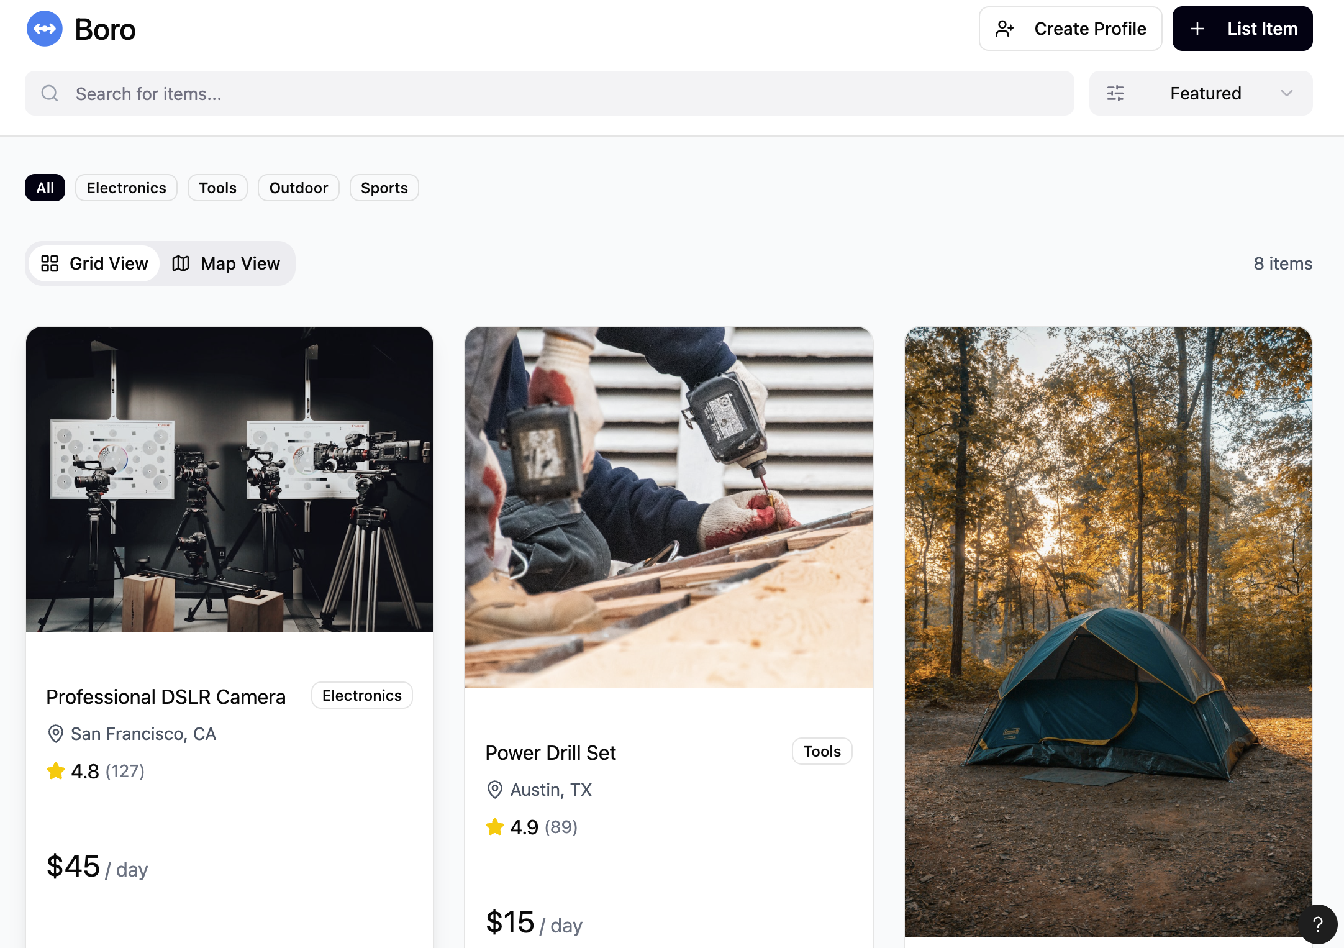Click the filter sliders icon
Image resolution: width=1344 pixels, height=948 pixels.
coord(1115,93)
